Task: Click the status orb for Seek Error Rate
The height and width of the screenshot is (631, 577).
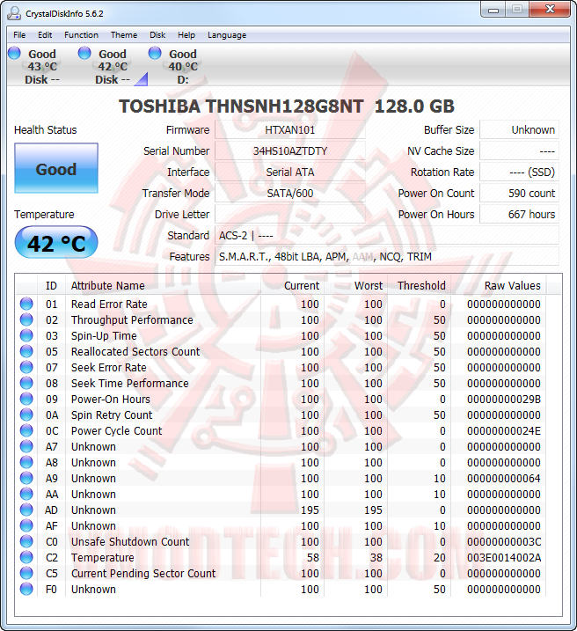Action: pos(26,367)
